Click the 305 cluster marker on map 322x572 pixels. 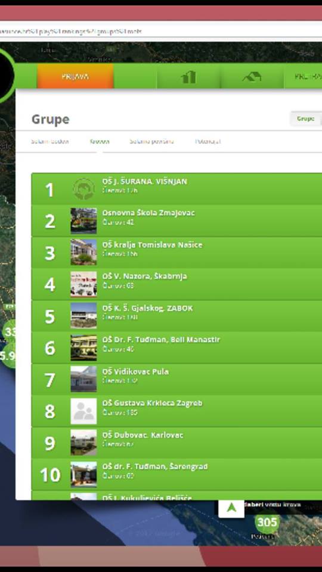[x=267, y=523]
